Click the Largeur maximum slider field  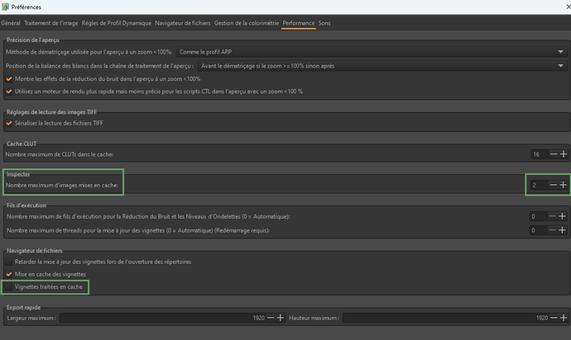(x=157, y=318)
